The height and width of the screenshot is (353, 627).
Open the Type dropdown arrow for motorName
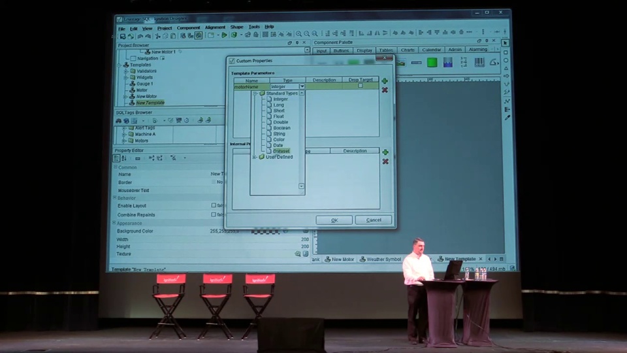[302, 86]
